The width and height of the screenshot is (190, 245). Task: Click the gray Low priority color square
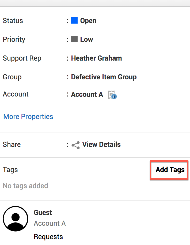74,39
